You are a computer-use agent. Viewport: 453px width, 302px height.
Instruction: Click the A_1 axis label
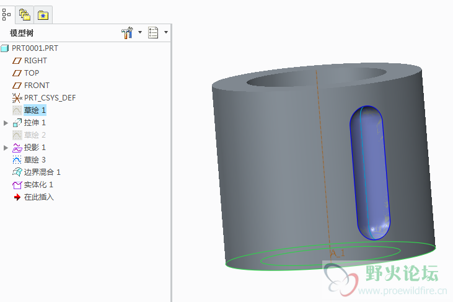[338, 253]
